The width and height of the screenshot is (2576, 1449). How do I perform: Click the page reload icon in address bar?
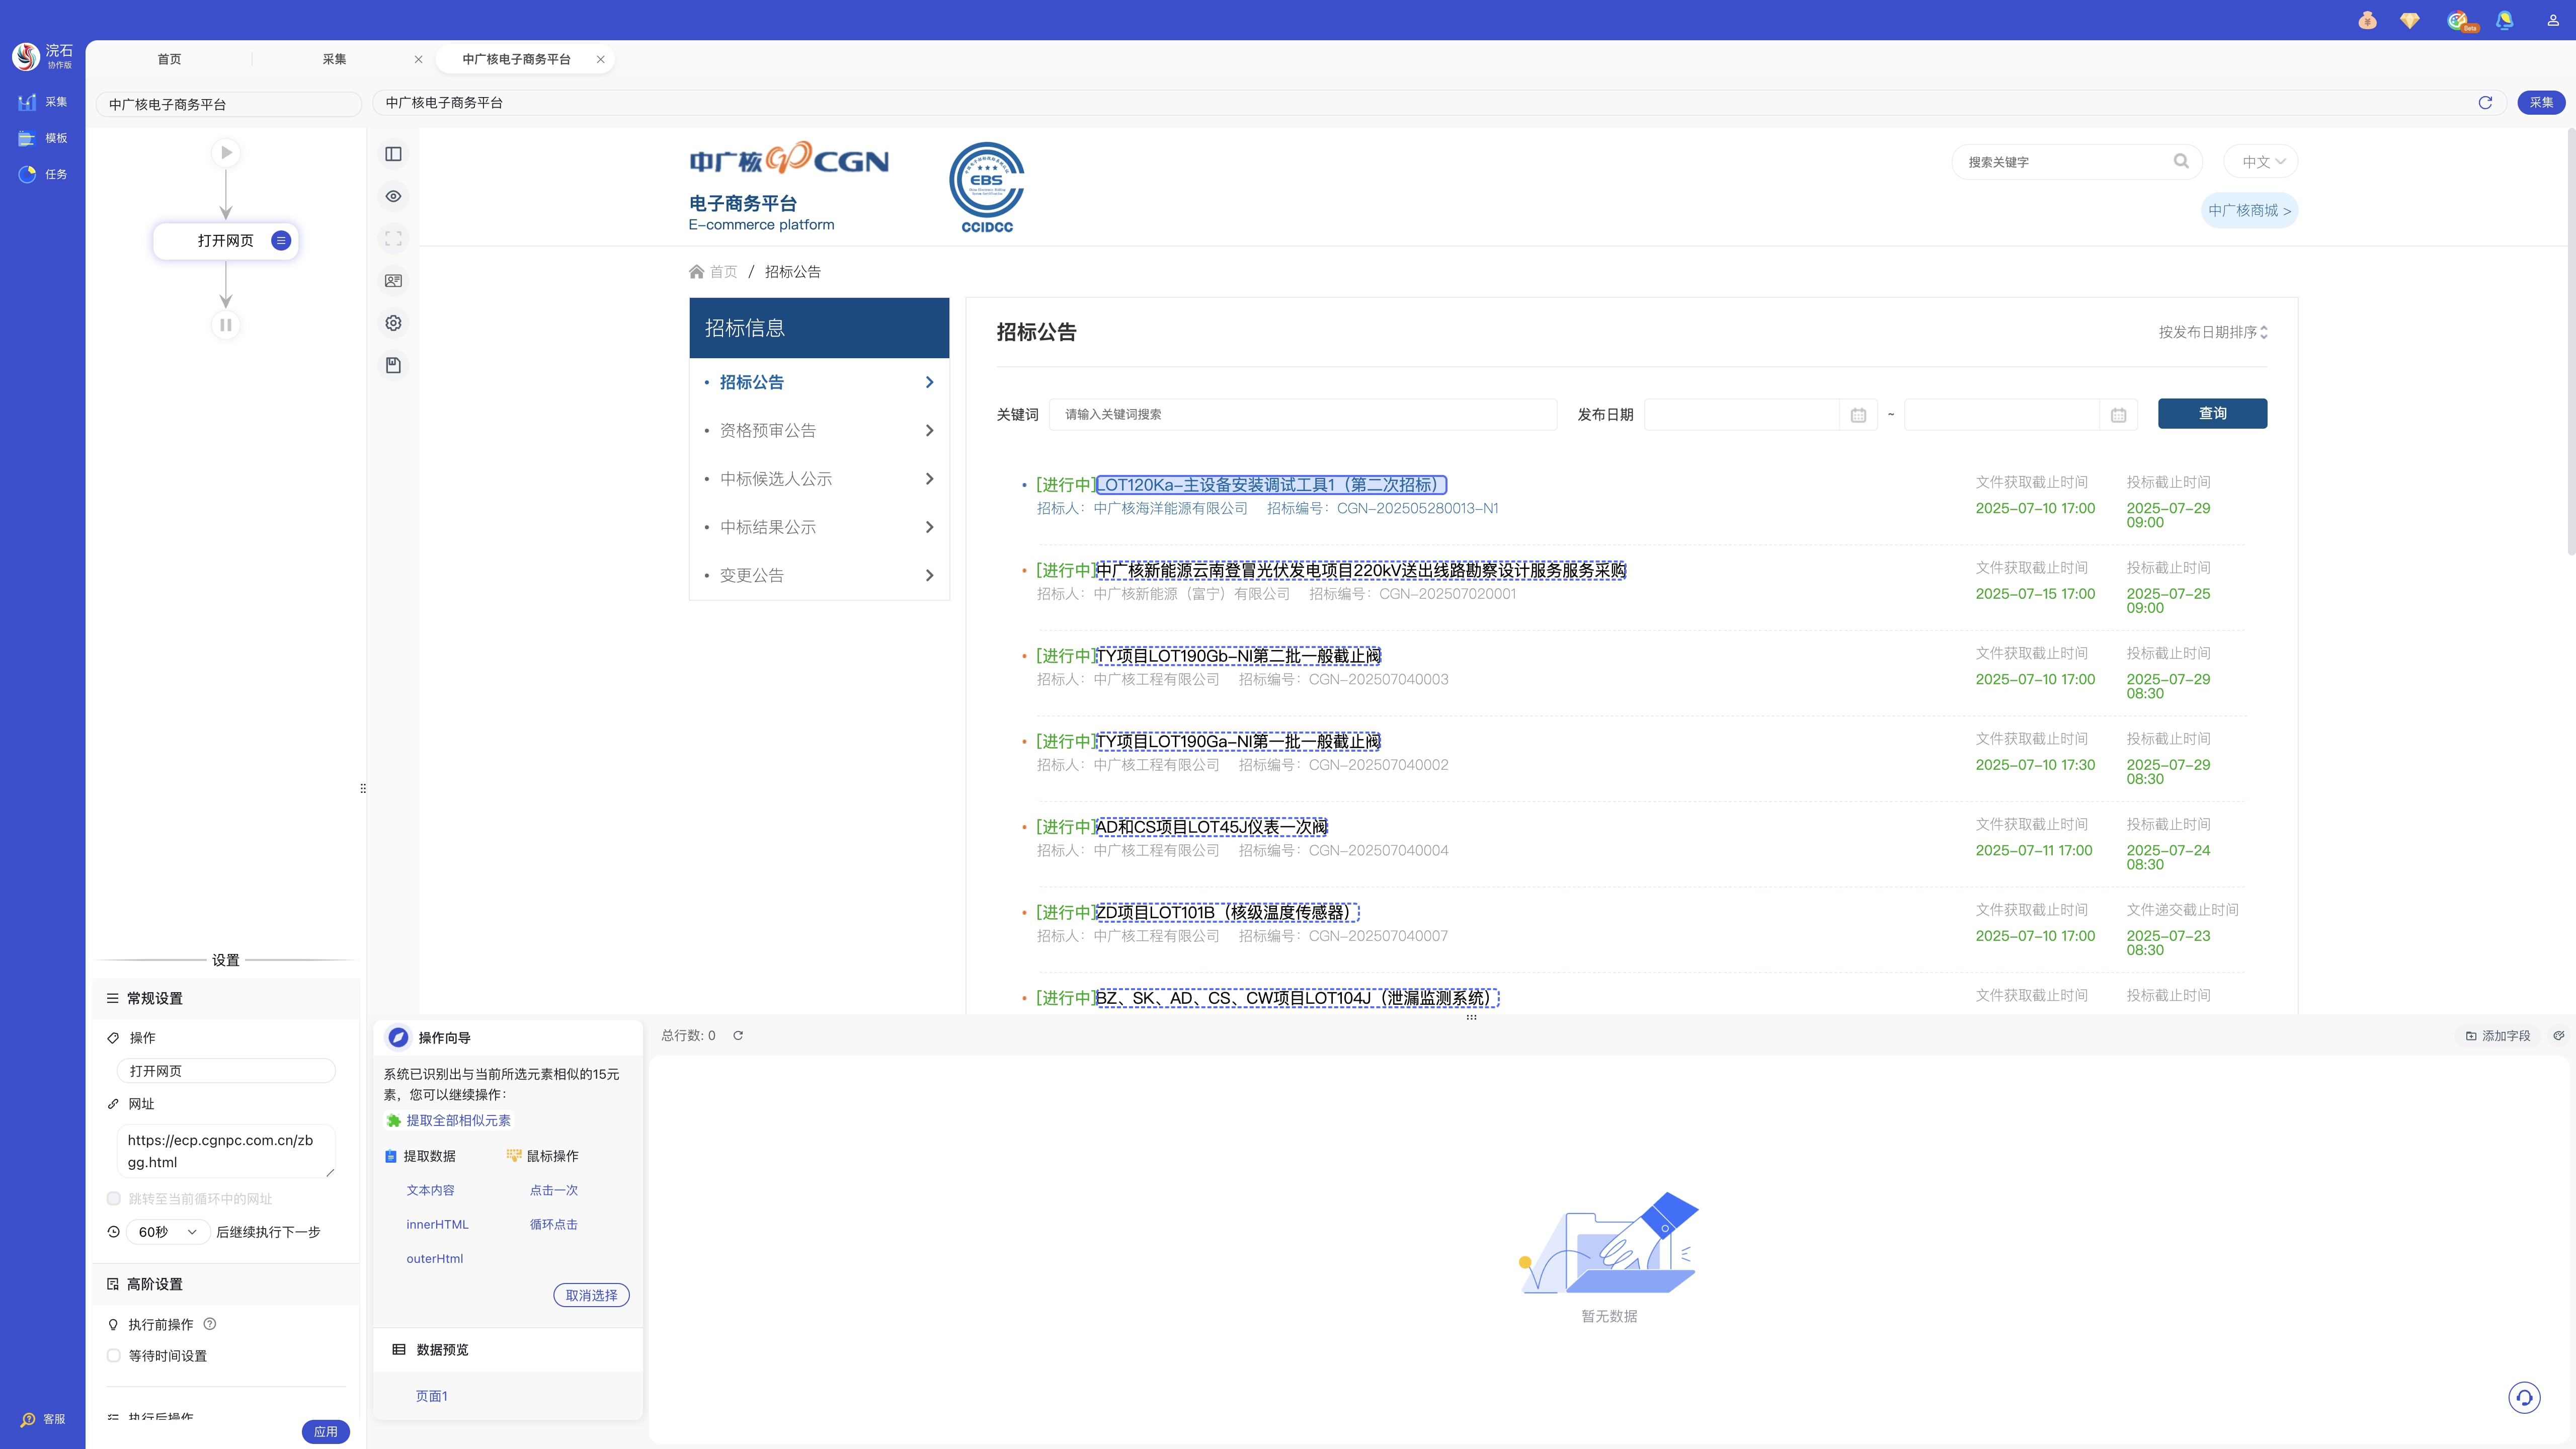click(x=2485, y=102)
